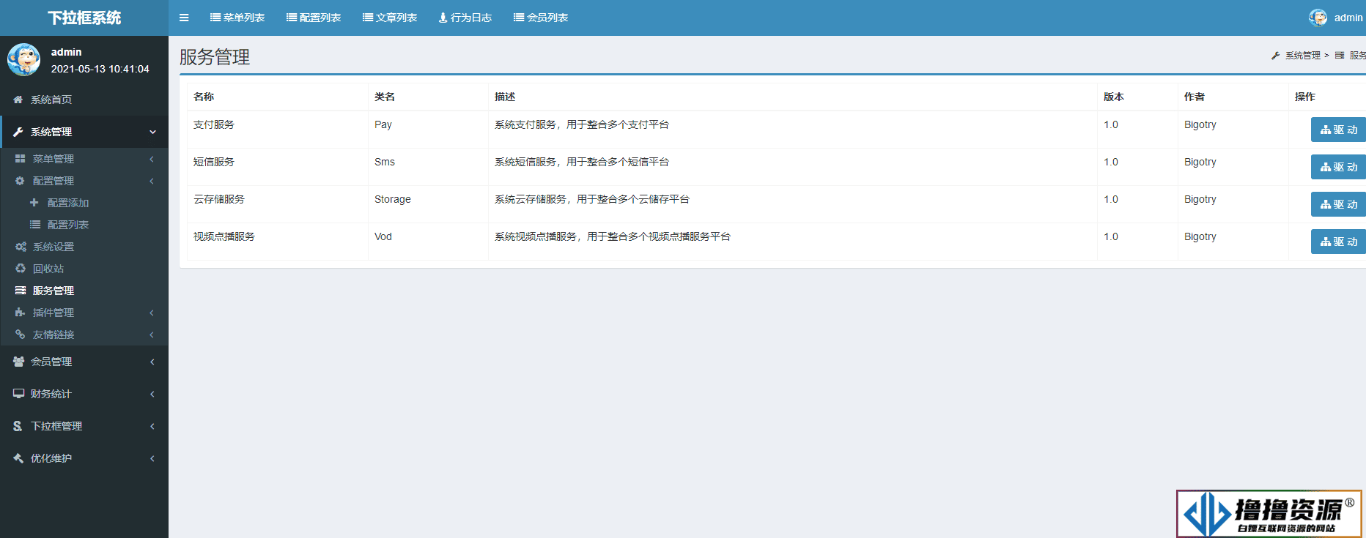Click 系统管理 breadcrumb link
The width and height of the screenshot is (1366, 538).
1303,56
